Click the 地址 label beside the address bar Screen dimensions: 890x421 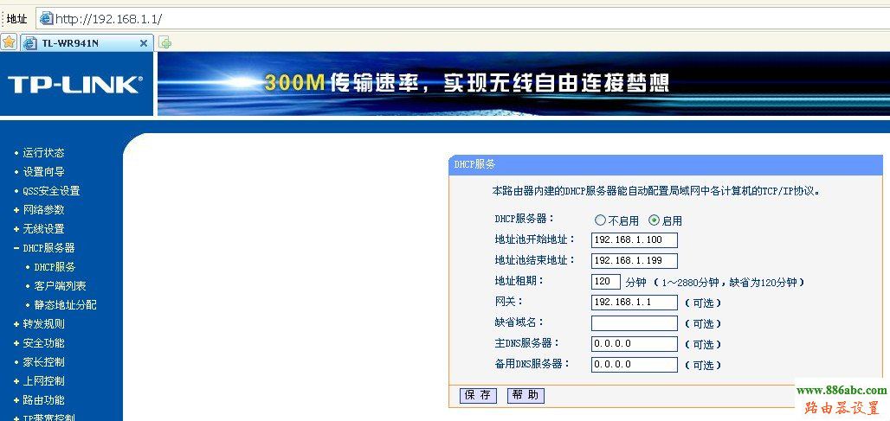coord(17,19)
